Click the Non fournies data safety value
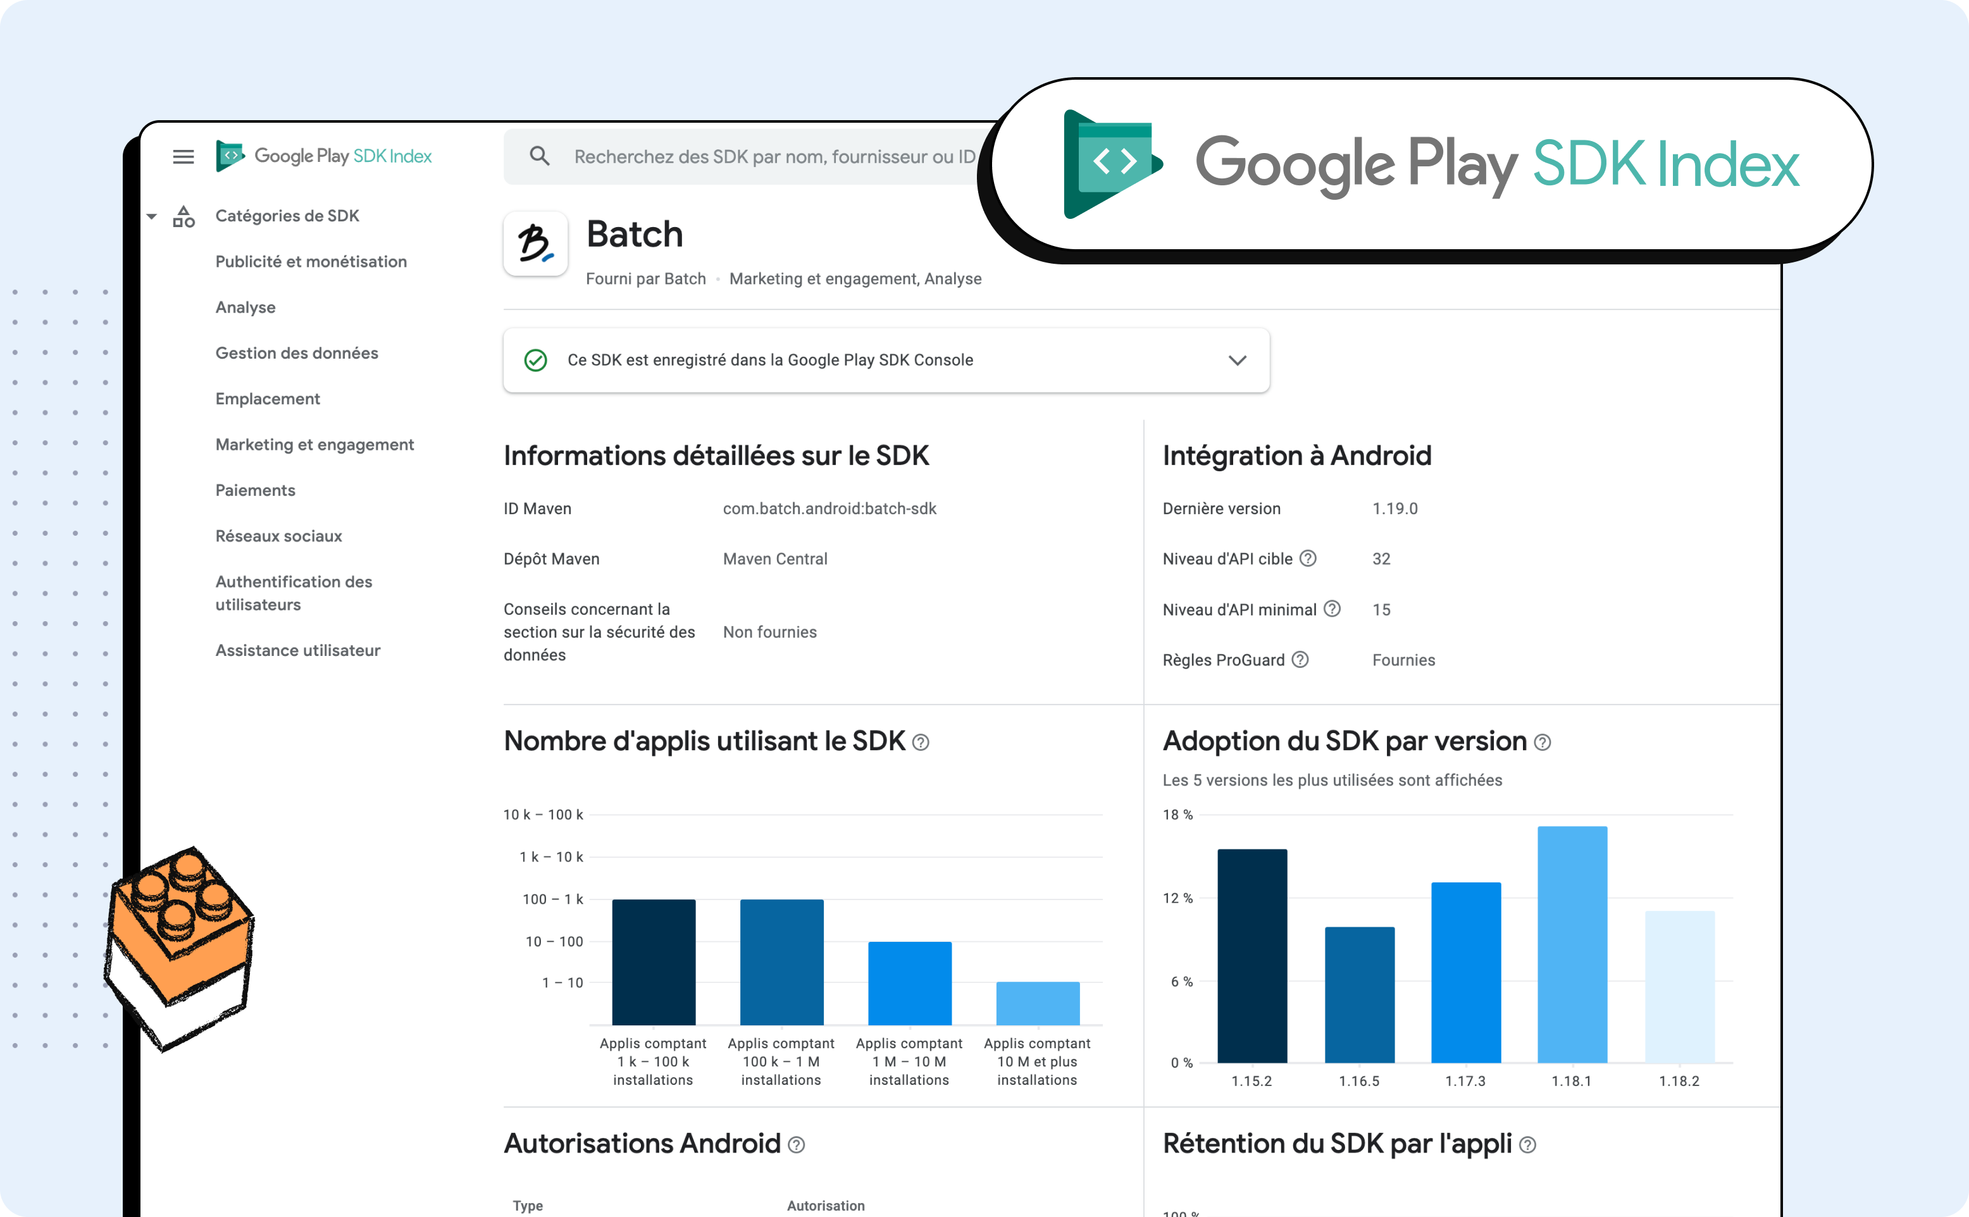The height and width of the screenshot is (1217, 1969). pyautogui.click(x=769, y=632)
